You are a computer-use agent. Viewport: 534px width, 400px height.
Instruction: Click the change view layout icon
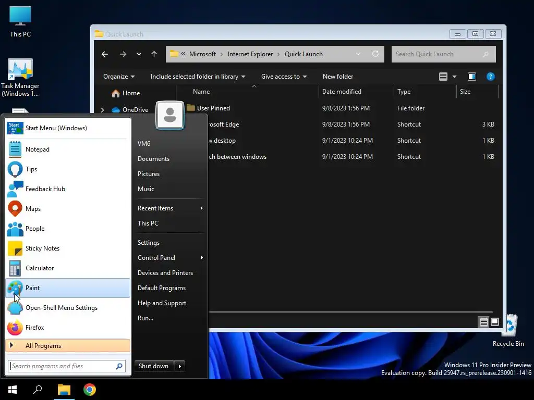point(443,77)
